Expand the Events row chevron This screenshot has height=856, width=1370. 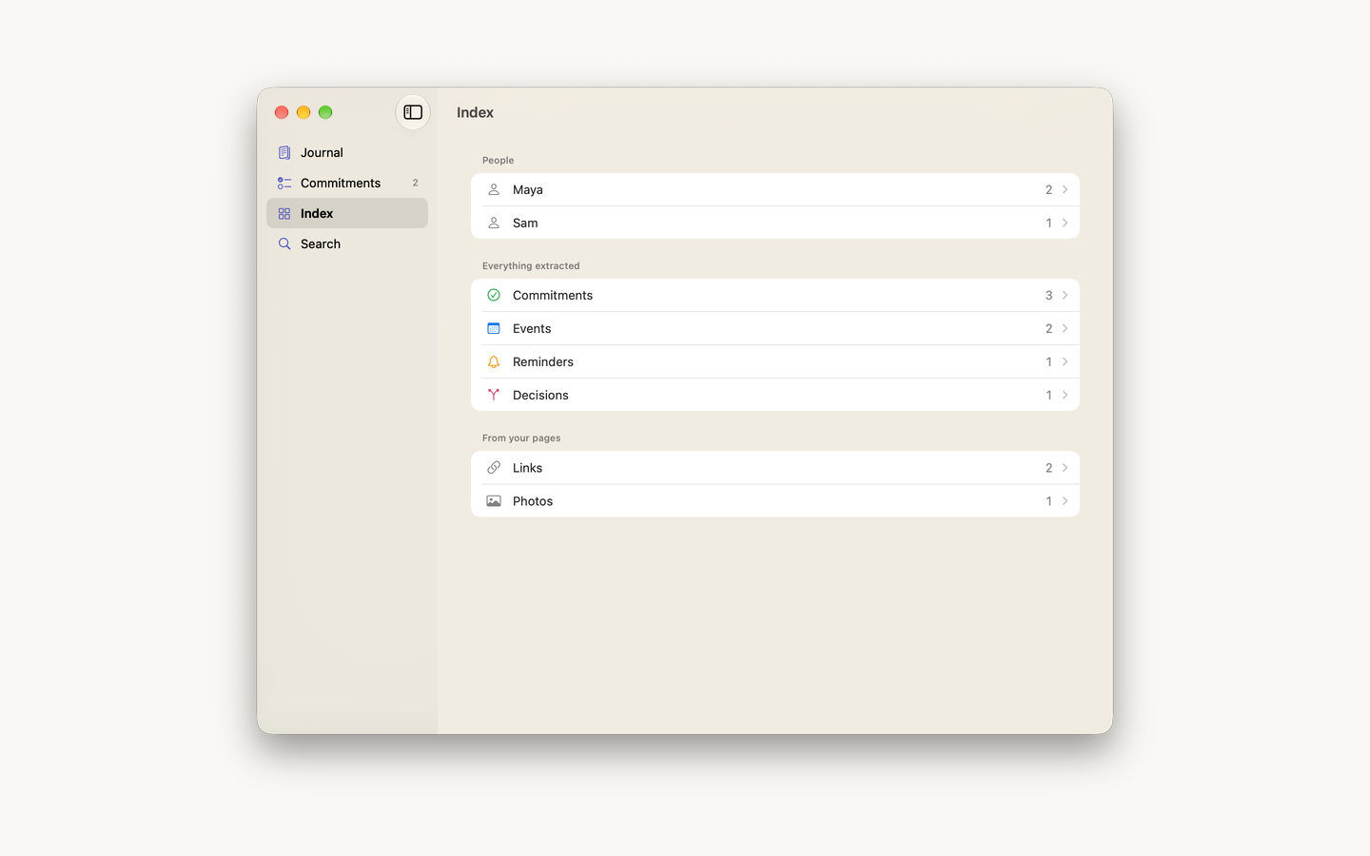(1065, 328)
